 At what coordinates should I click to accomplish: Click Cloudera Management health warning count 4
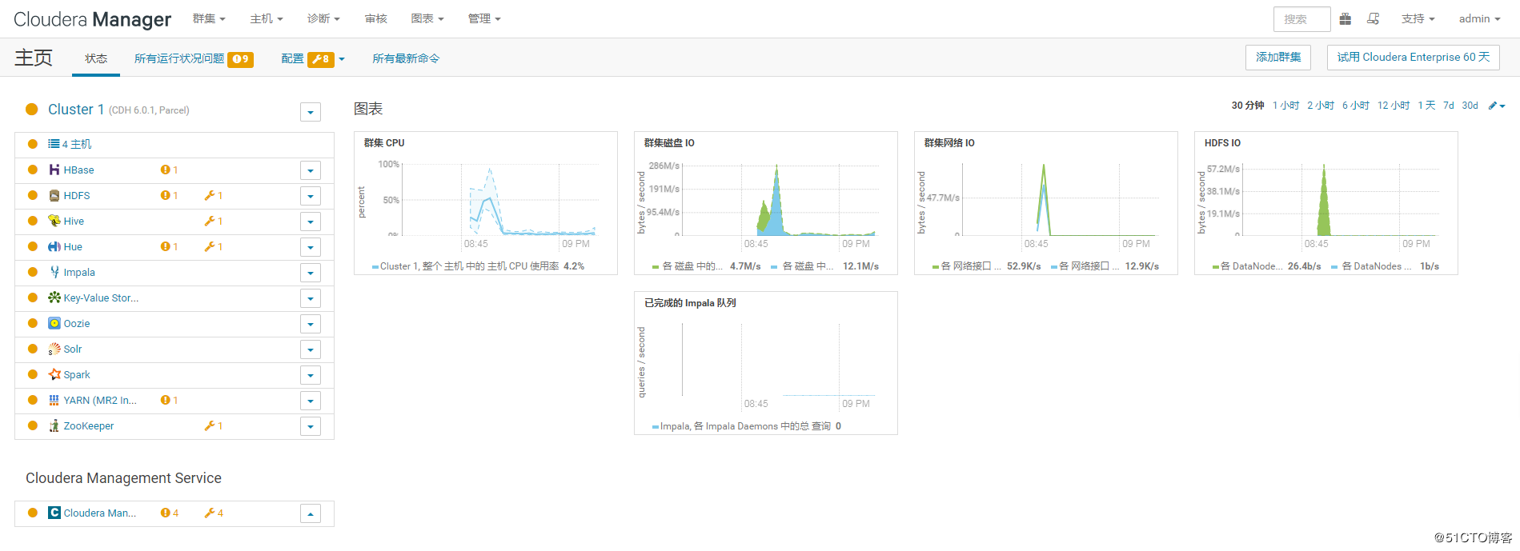click(x=169, y=513)
